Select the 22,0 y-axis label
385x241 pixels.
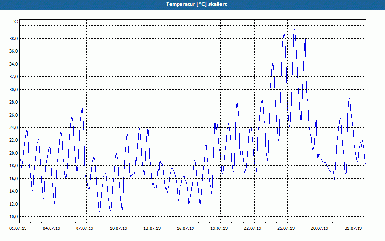(13, 140)
